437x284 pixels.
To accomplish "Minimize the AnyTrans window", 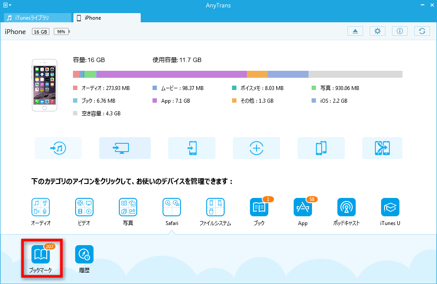I will (423, 5).
